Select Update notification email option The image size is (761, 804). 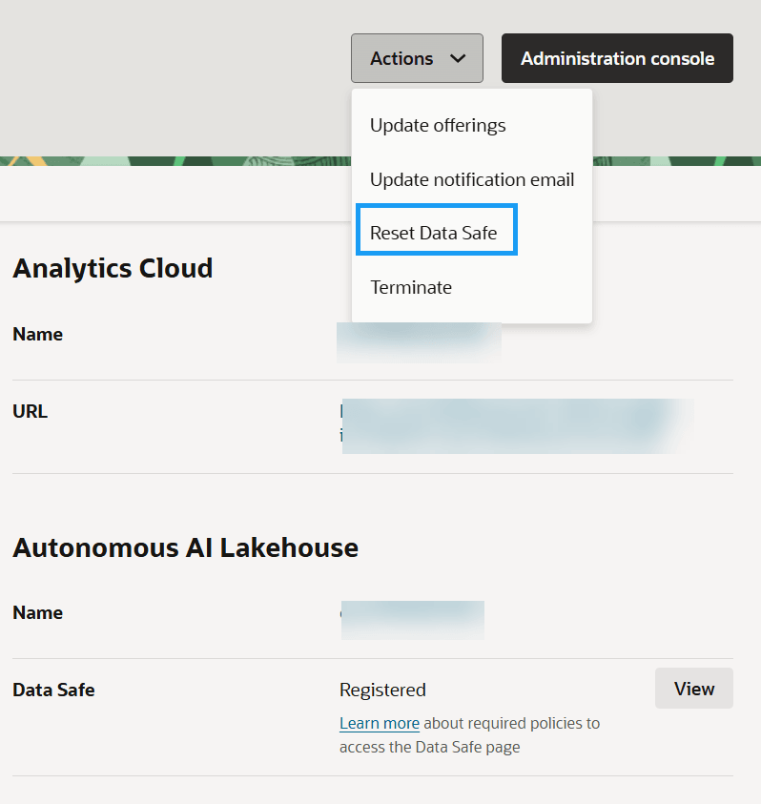(x=471, y=179)
